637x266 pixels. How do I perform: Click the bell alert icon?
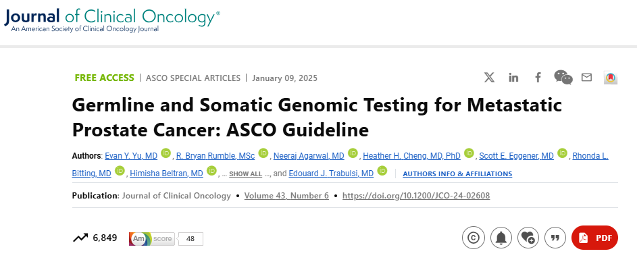point(501,238)
